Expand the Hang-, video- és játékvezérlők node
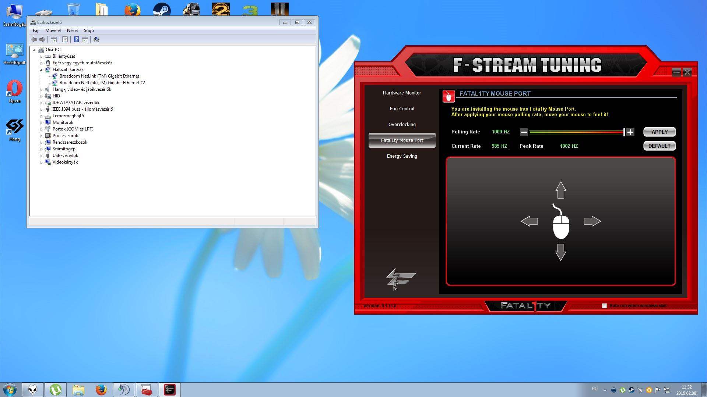 click(41, 90)
